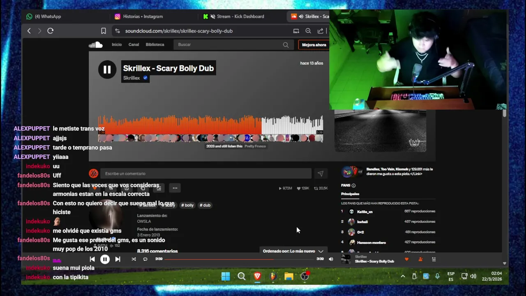Screen dimensions: 526x296
Task: Select the Principales tab under FANS
Action: (350, 194)
